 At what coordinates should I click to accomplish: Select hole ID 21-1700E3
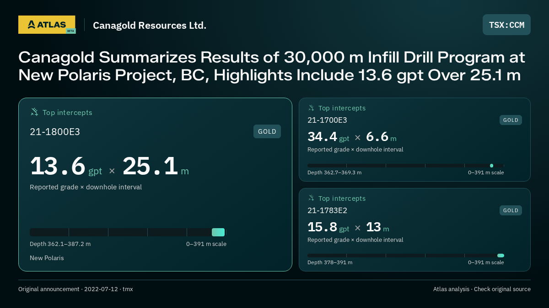(x=327, y=120)
